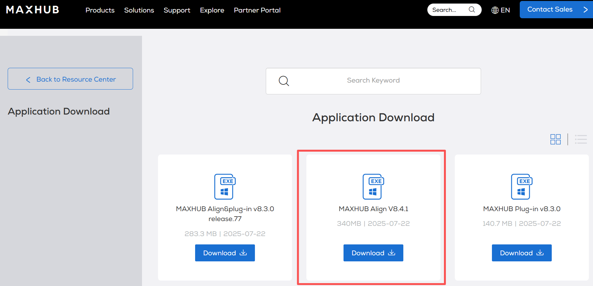Click the Contact Sales button
The height and width of the screenshot is (286, 593).
(556, 10)
